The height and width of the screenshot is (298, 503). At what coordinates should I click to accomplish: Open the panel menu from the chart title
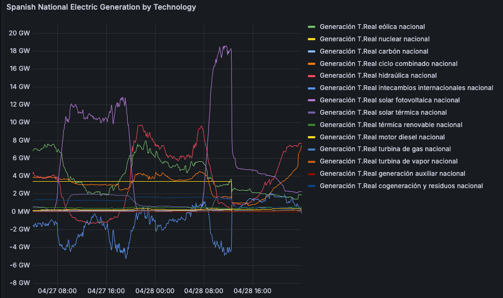(x=101, y=8)
